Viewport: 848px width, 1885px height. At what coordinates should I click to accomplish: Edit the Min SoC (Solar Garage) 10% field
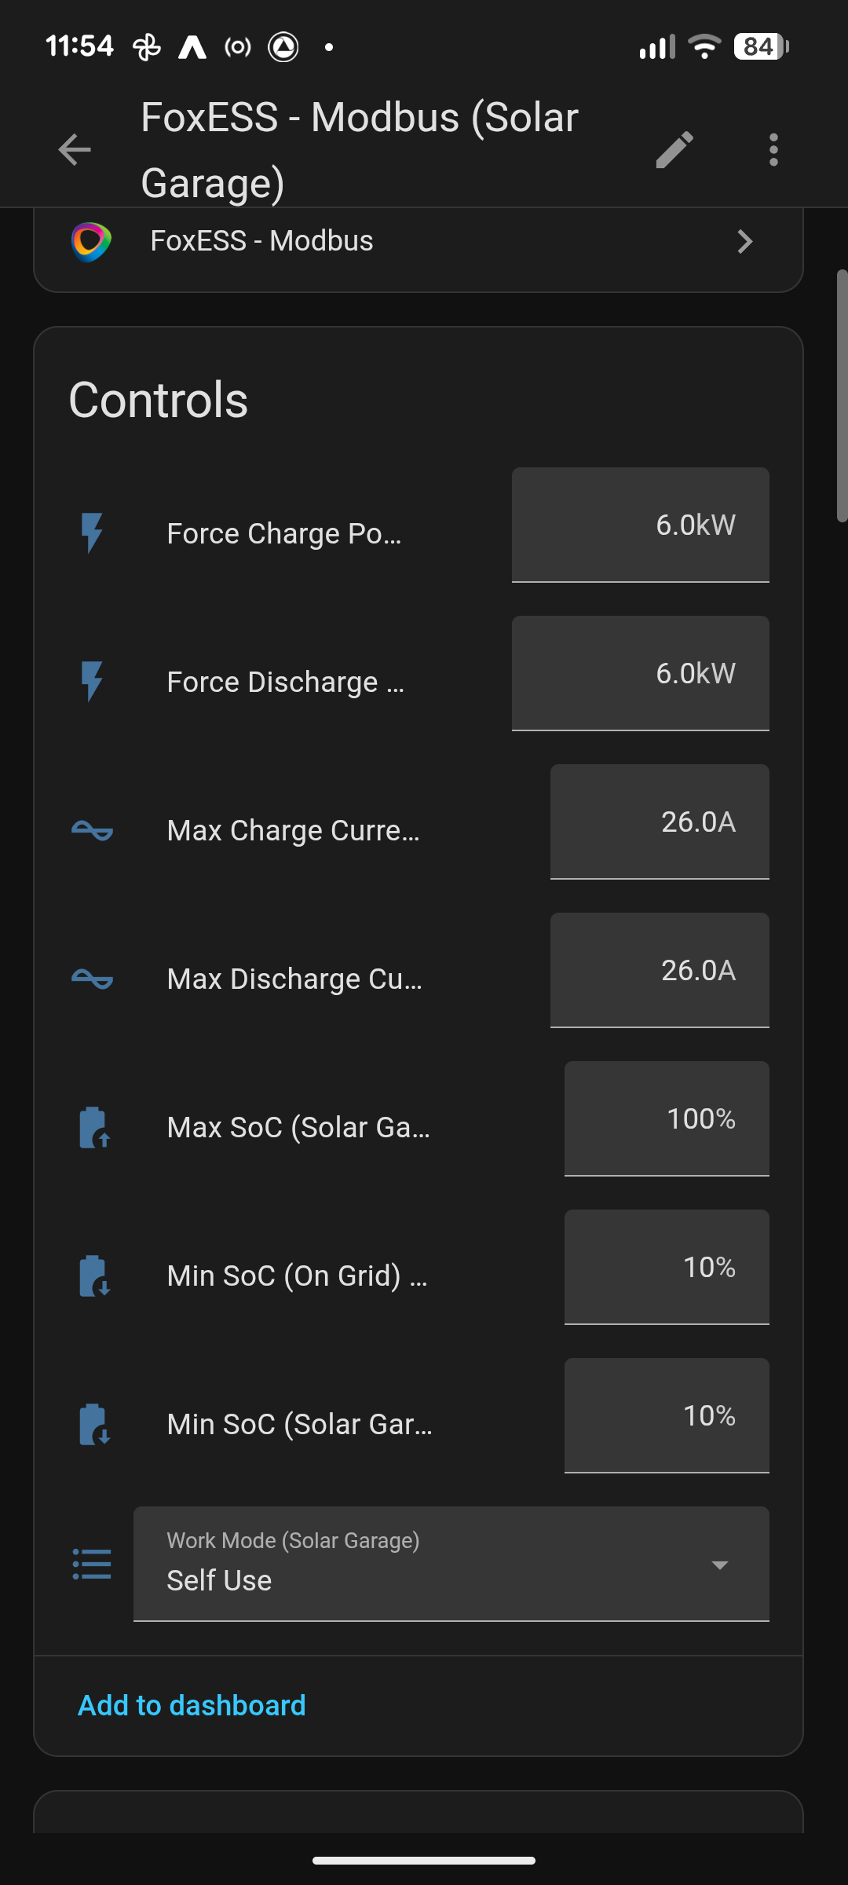[667, 1415]
